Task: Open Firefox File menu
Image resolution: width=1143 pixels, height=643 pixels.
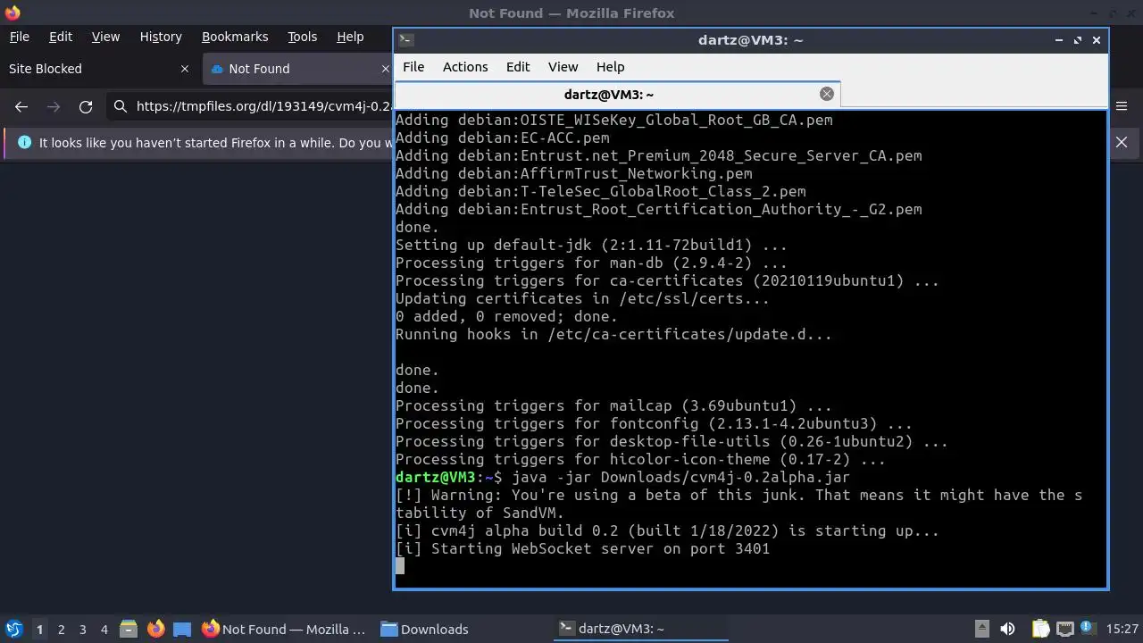Action: (x=19, y=37)
